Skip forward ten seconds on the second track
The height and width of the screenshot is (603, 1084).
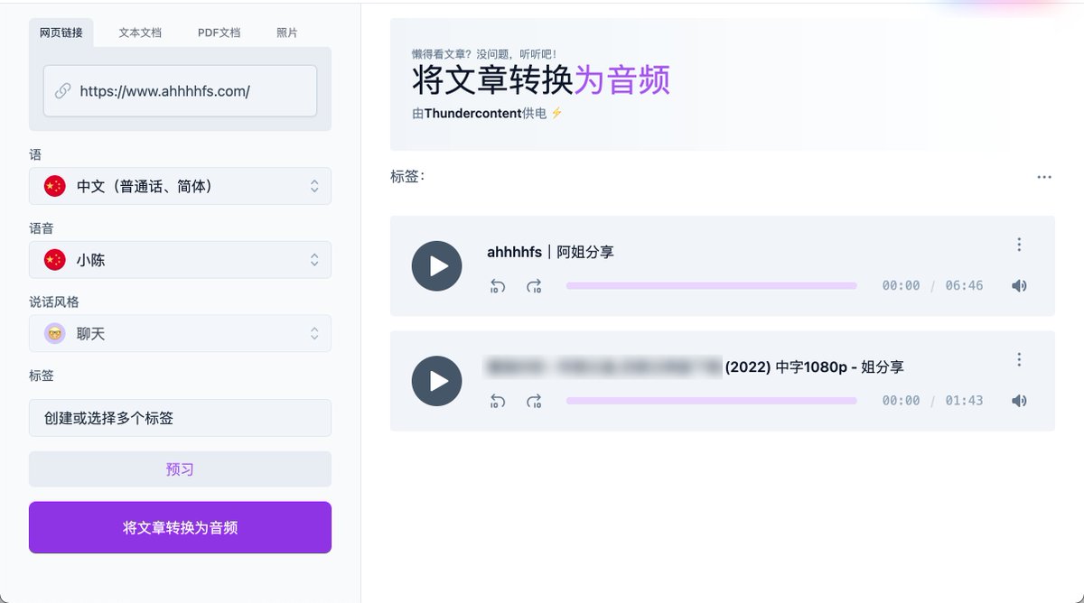534,401
